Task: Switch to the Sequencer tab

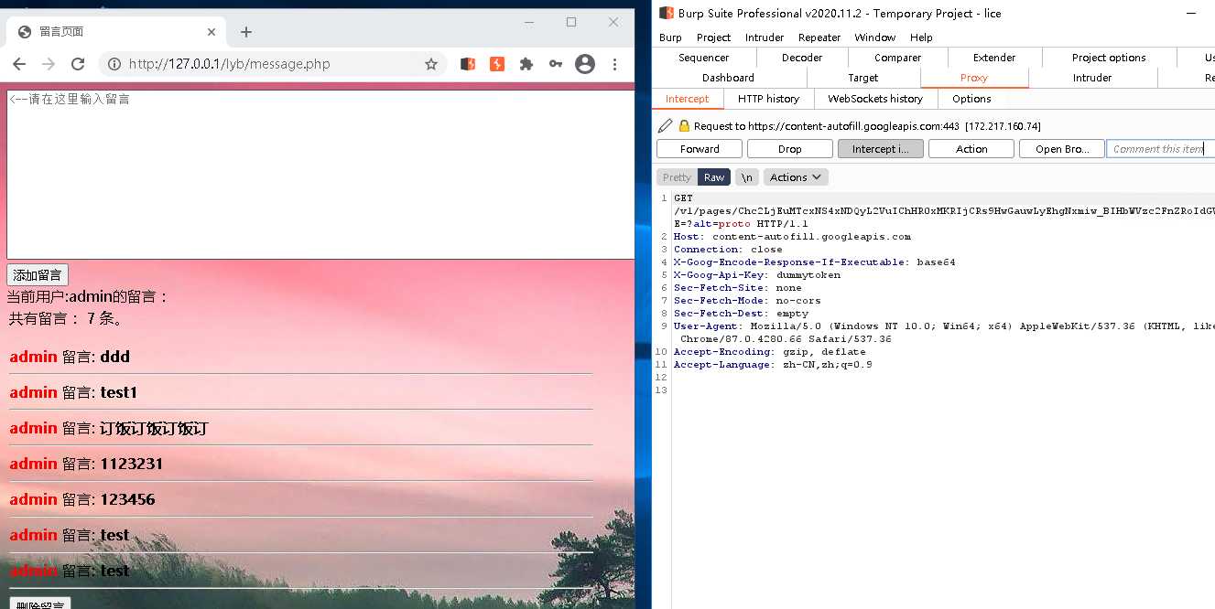Action: pos(704,58)
